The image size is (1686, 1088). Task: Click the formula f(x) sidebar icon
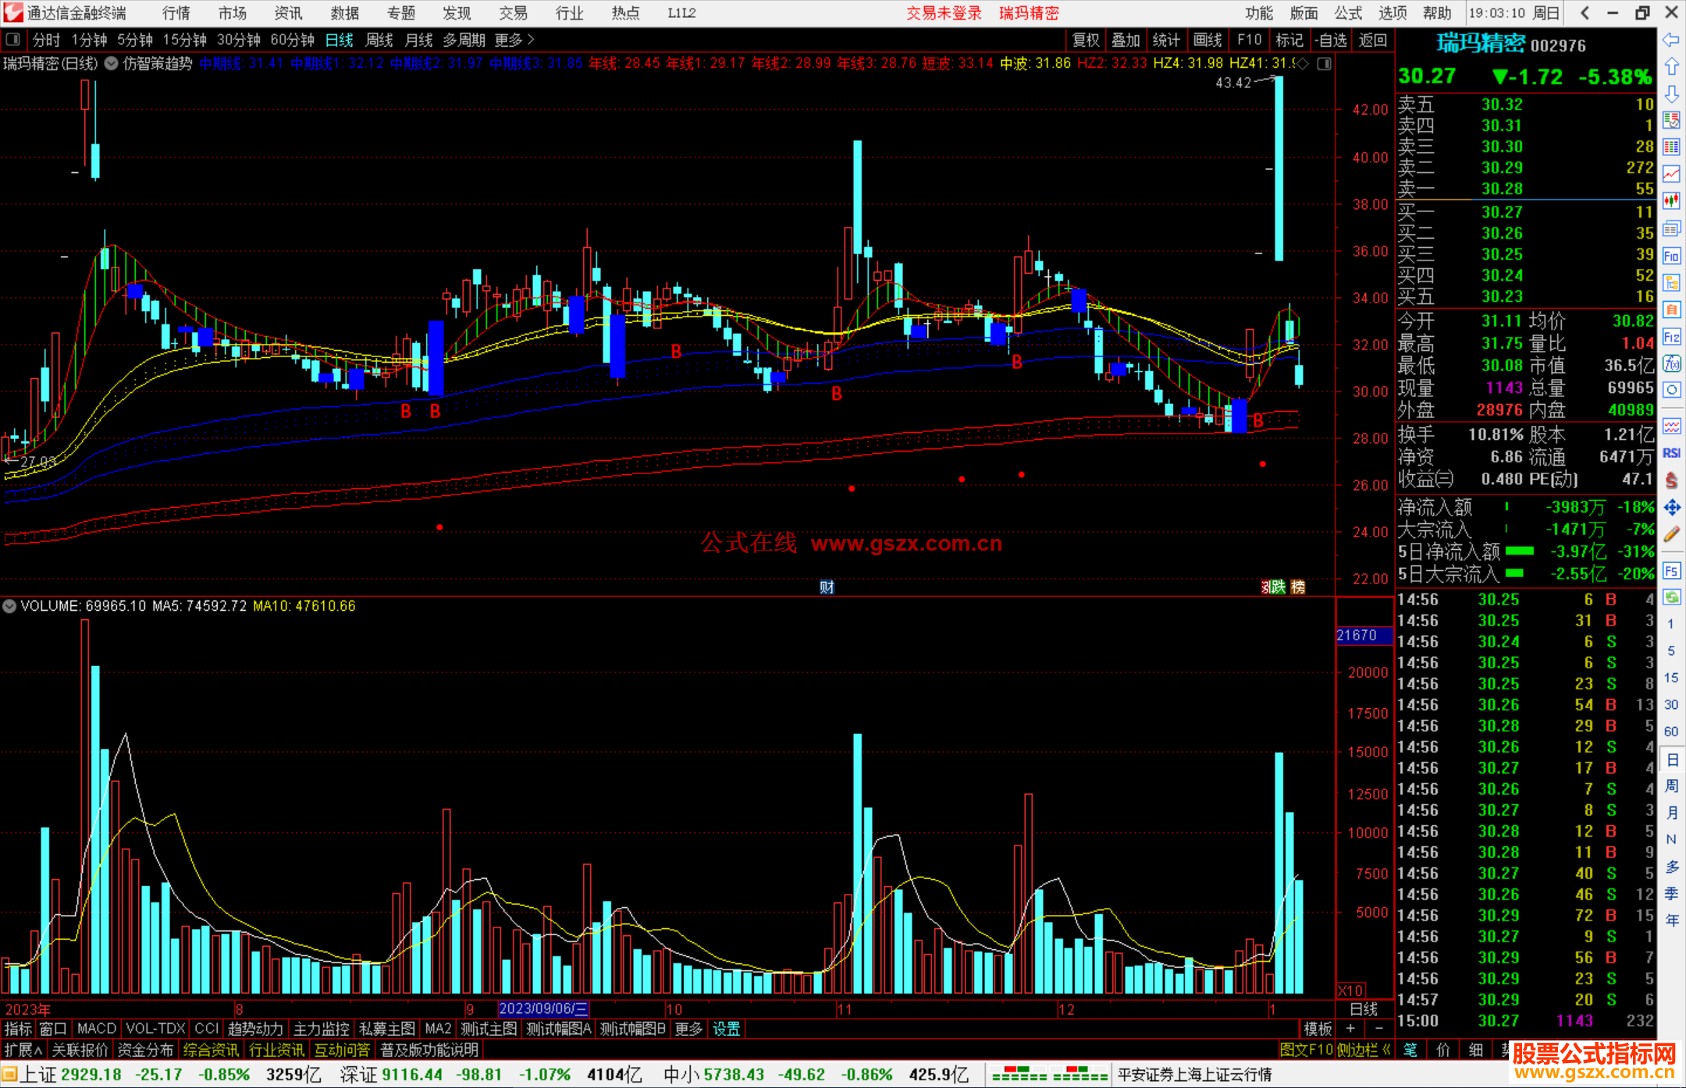(x=1671, y=363)
